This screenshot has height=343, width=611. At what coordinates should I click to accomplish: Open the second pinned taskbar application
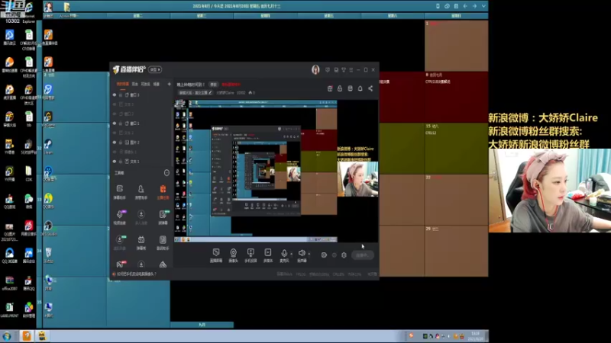coord(42,335)
